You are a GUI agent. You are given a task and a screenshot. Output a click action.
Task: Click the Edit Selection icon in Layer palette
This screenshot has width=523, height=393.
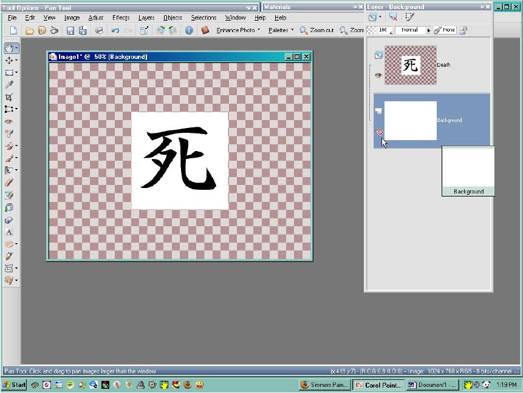409,16
